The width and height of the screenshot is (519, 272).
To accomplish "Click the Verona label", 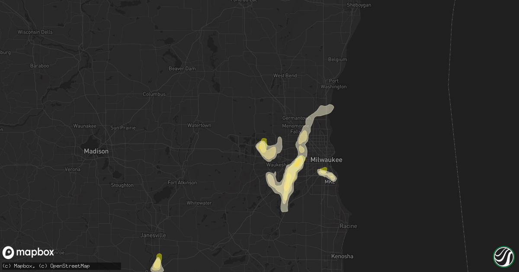I will pos(73,169).
